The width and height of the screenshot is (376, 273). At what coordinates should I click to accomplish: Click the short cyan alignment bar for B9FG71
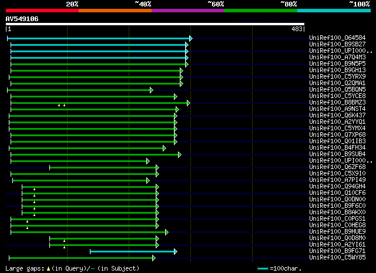pos(132,252)
